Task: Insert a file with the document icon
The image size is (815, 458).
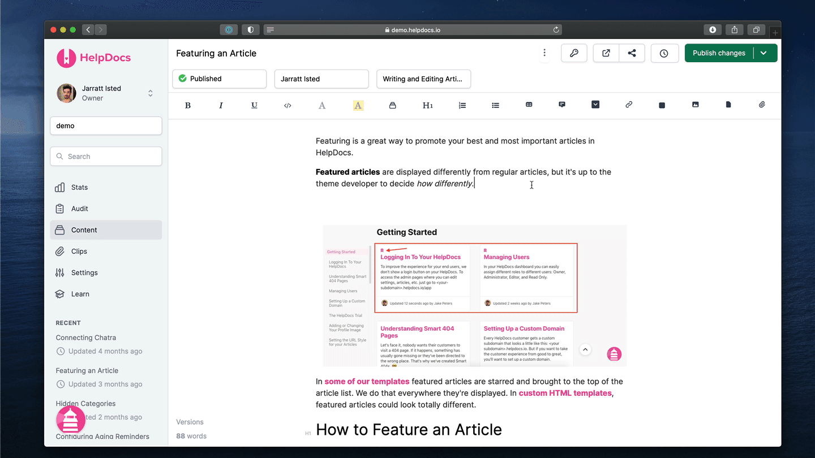Action: [x=728, y=105]
